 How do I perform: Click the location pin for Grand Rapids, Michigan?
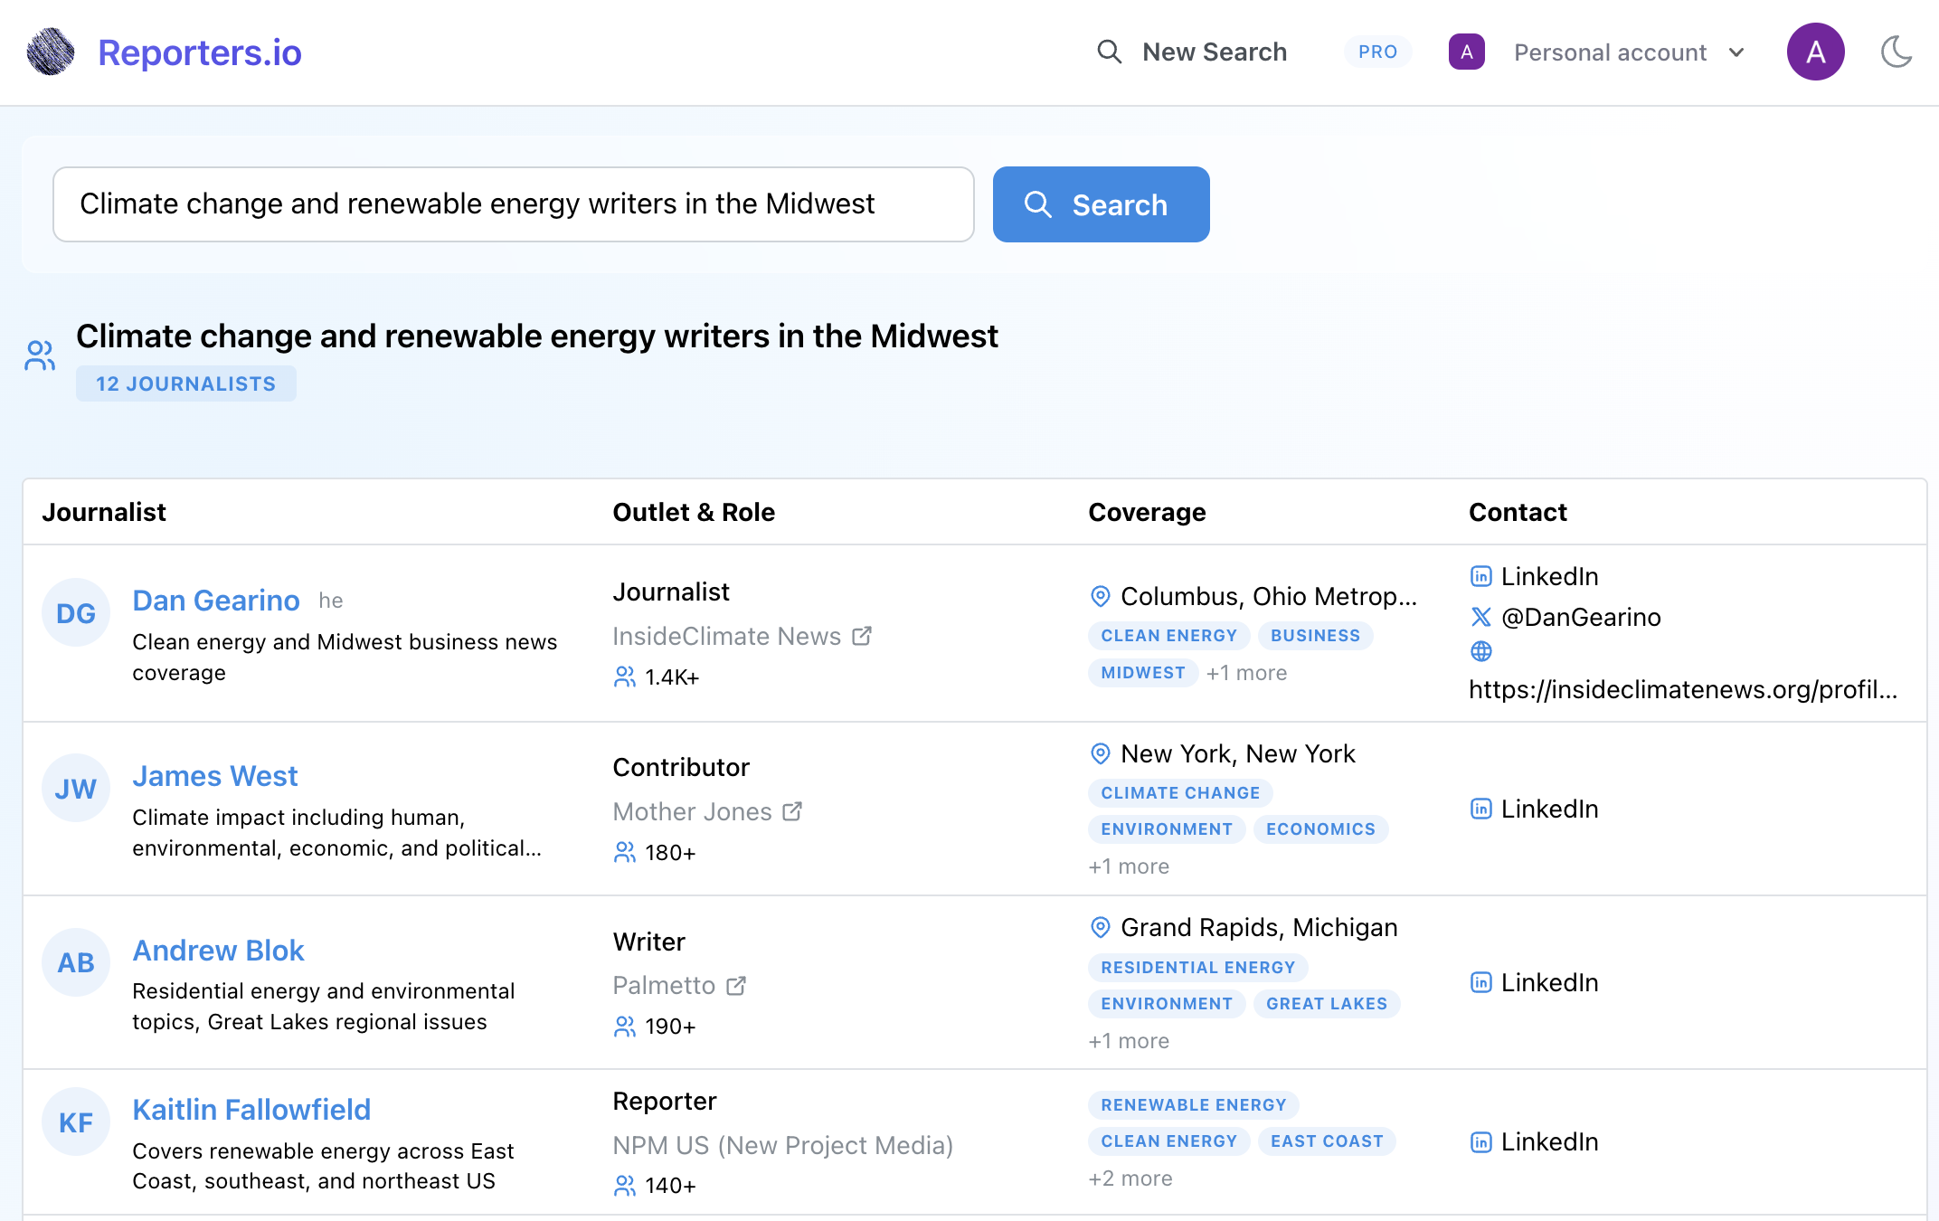pyautogui.click(x=1100, y=927)
